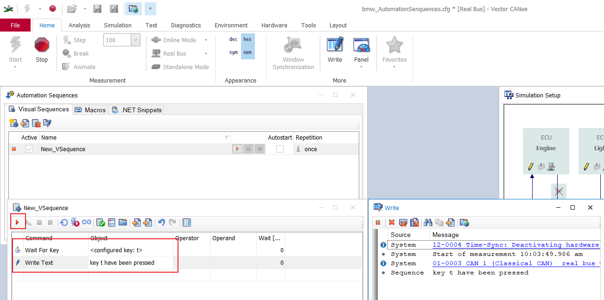Open quick access toolbar customize arrow

[x=150, y=8]
